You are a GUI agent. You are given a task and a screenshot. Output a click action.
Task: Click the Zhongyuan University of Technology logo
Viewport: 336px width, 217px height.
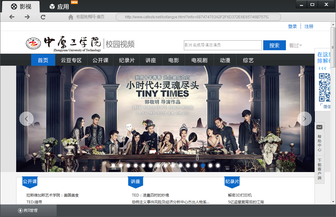[63, 44]
